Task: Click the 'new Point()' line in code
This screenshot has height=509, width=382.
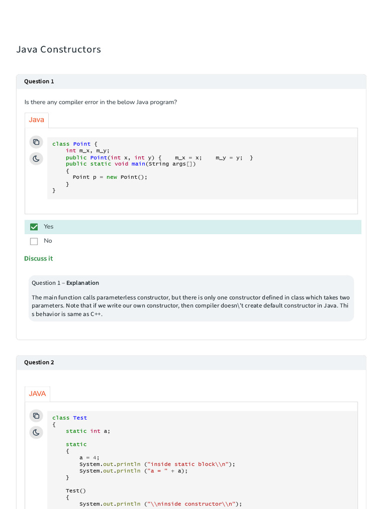Action: pos(110,177)
